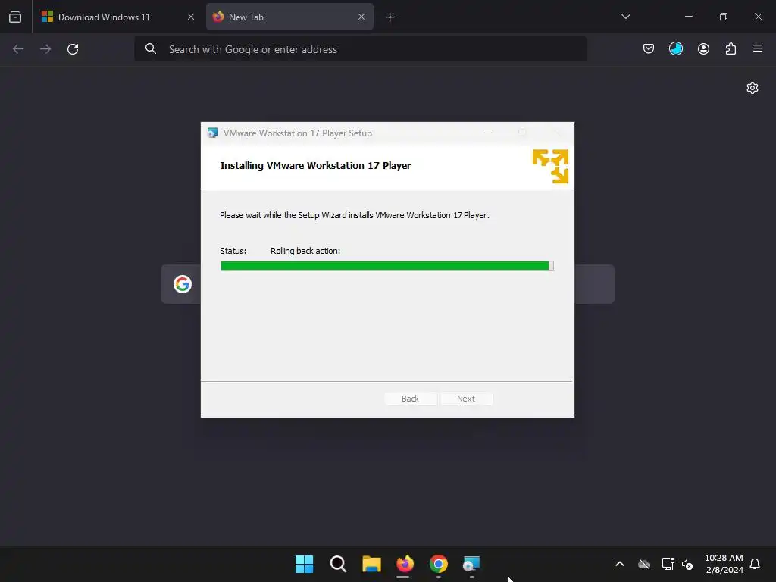776x582 pixels.
Task: Restore down the Firefox window
Action: click(x=724, y=17)
